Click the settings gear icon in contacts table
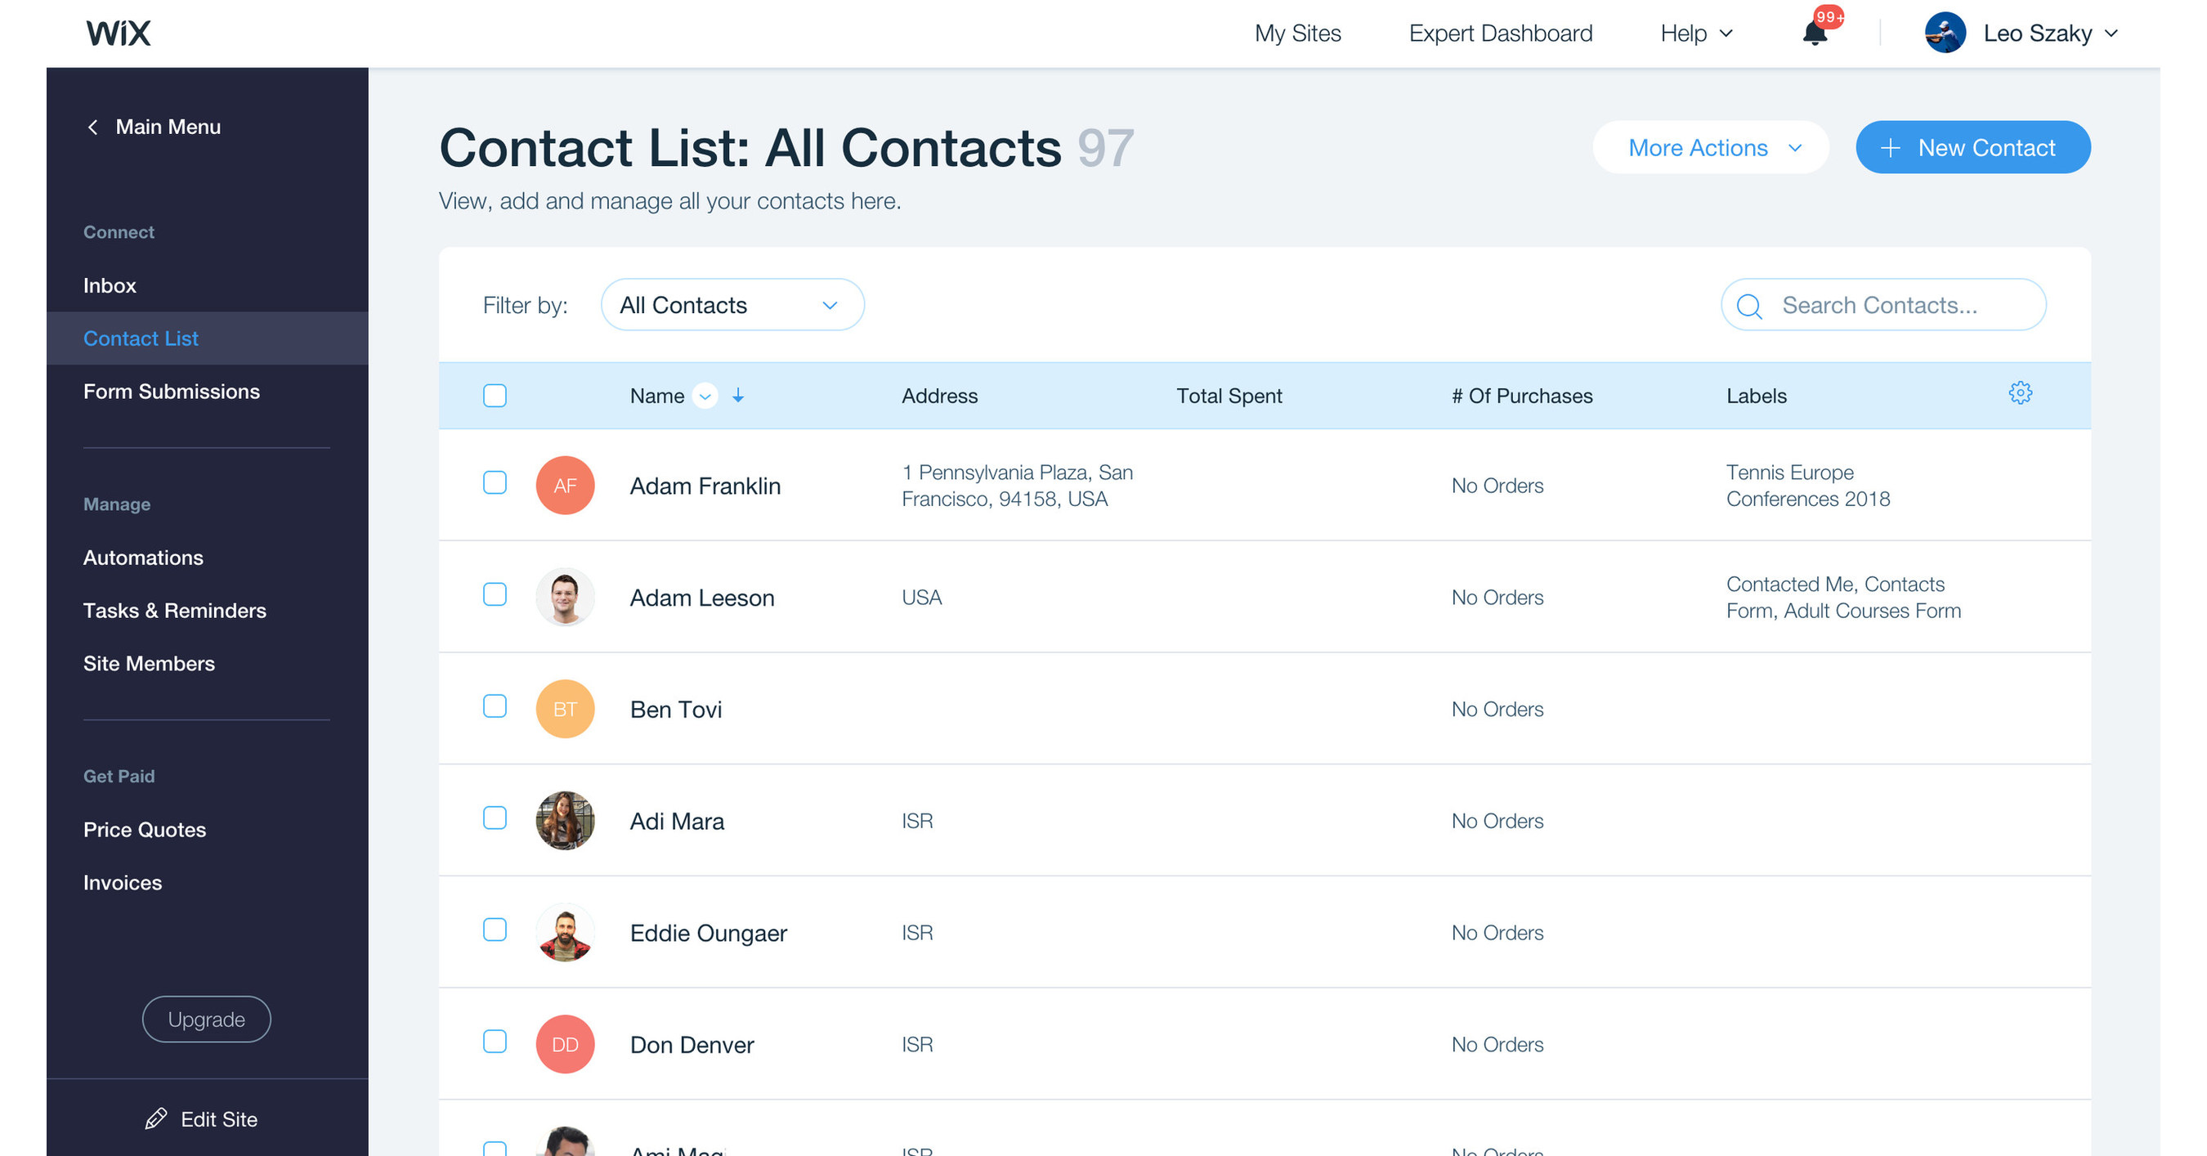Image resolution: width=2207 pixels, height=1156 pixels. [2020, 392]
